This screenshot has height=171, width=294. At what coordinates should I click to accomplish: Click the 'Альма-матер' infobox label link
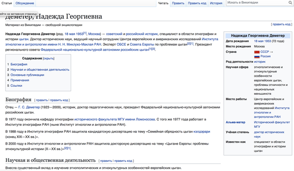click(236, 122)
